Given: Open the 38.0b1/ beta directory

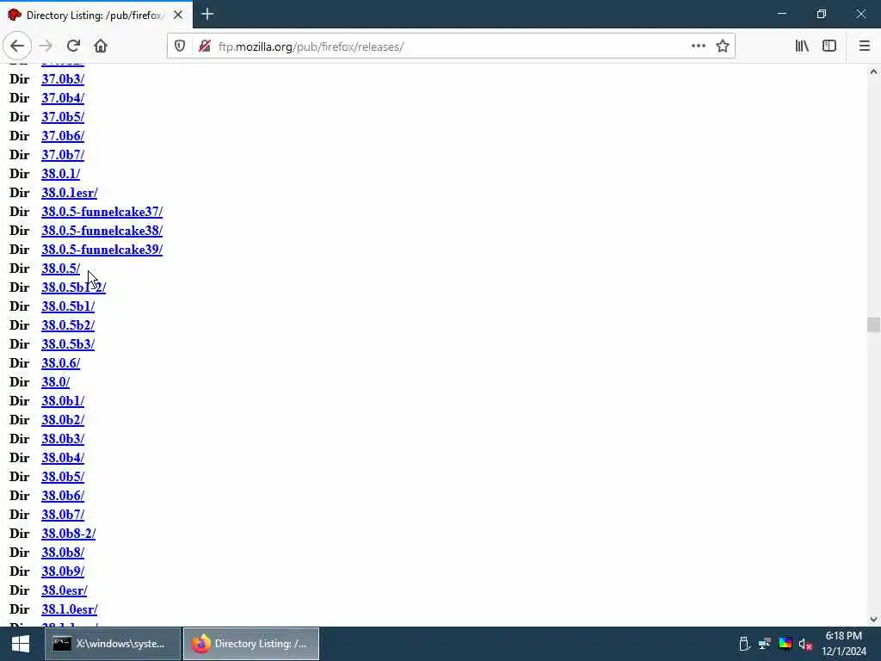Looking at the screenshot, I should click(63, 401).
